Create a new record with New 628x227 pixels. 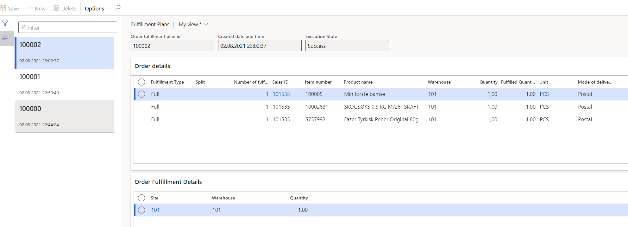[x=36, y=8]
